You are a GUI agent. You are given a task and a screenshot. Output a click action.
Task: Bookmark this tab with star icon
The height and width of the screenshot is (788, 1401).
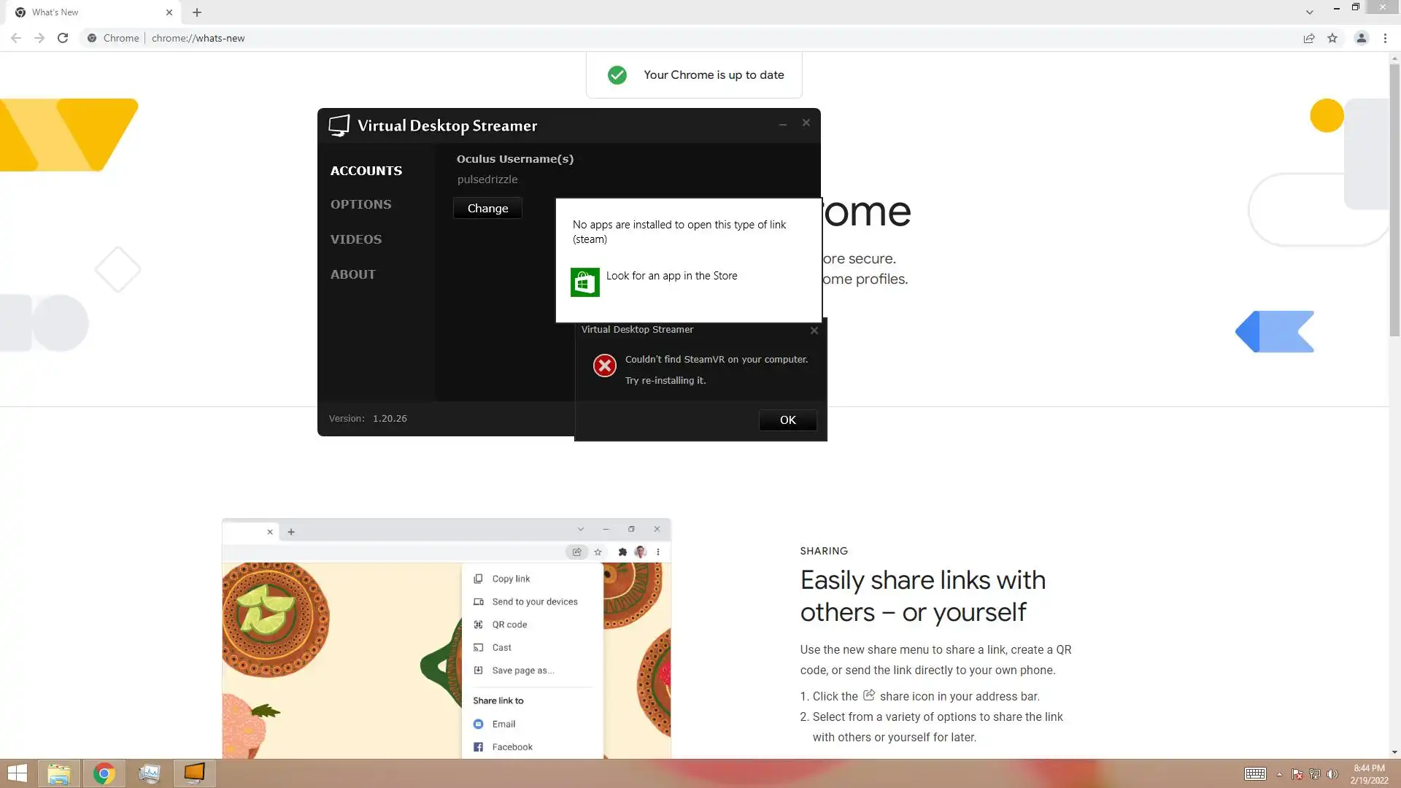click(x=1332, y=38)
